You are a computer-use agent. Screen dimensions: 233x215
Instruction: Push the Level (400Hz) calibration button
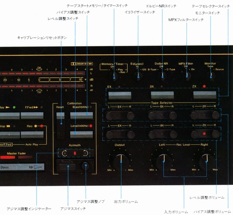coord(82,135)
